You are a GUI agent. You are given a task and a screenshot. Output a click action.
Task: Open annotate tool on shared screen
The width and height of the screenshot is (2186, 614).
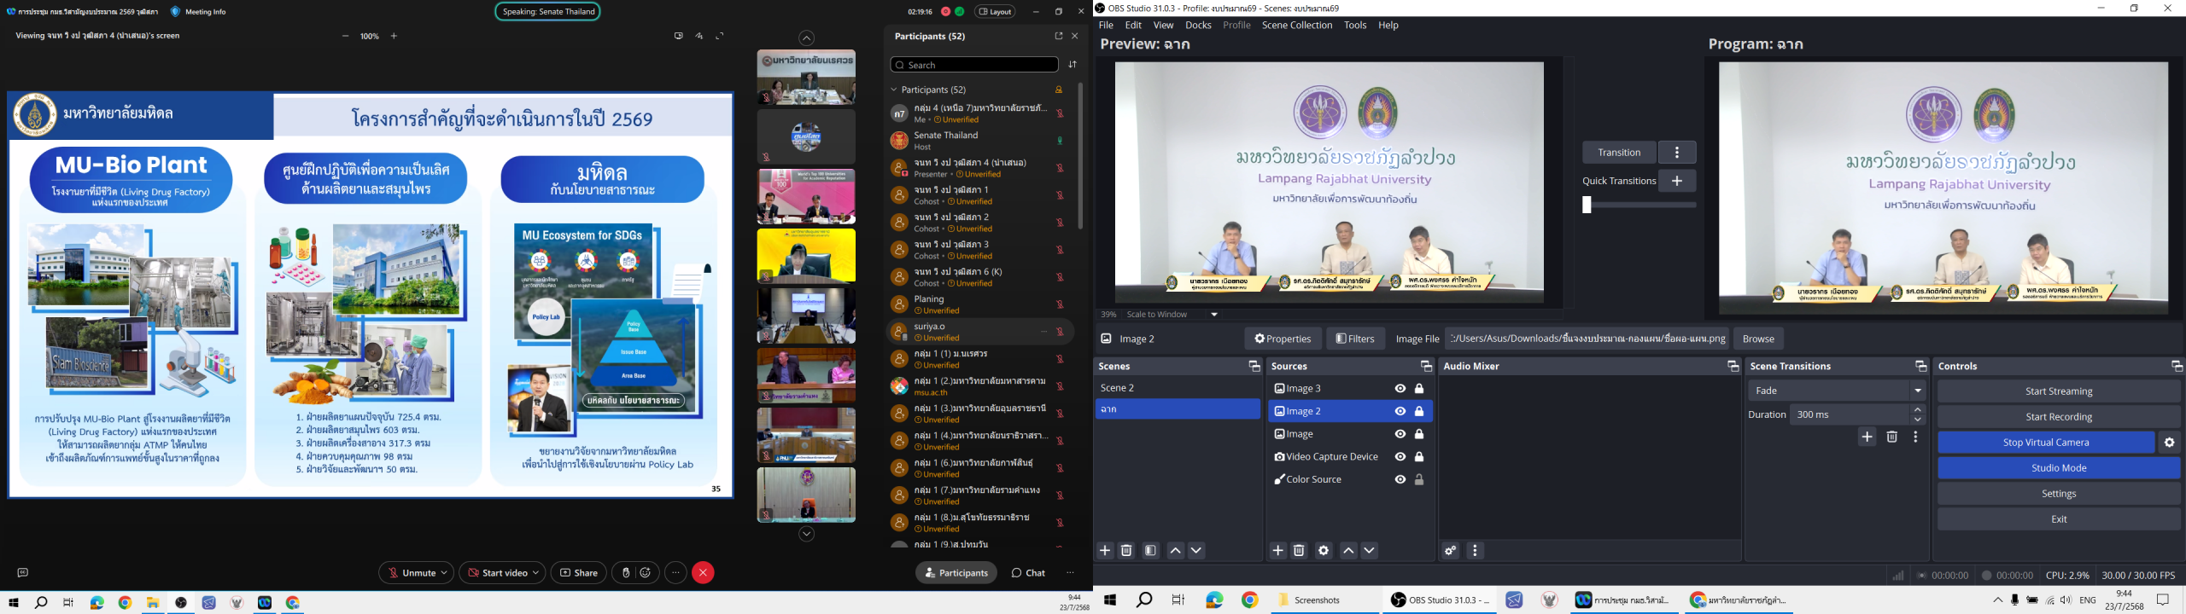(698, 36)
